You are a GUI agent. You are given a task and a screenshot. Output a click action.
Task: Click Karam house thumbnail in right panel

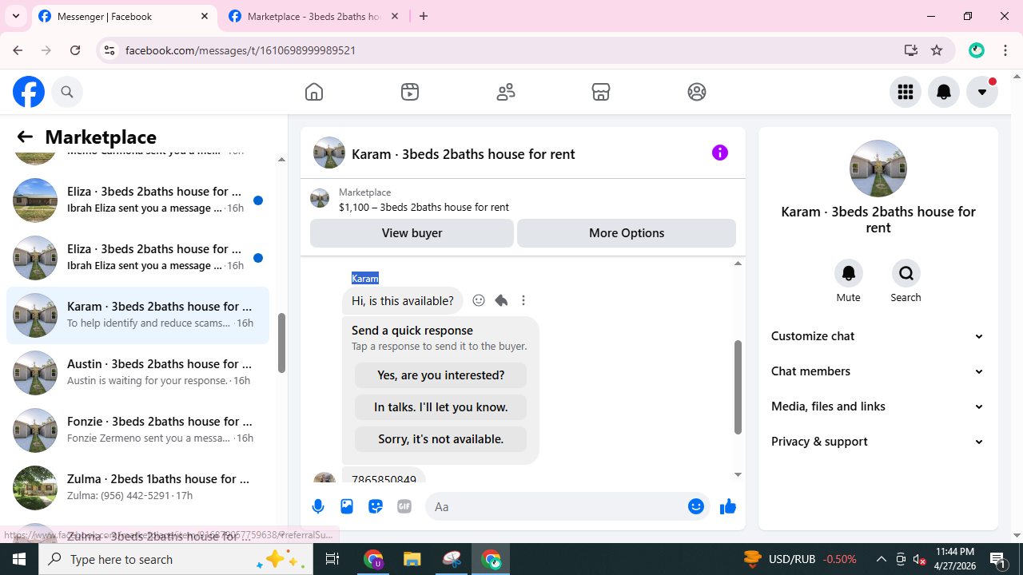point(878,169)
